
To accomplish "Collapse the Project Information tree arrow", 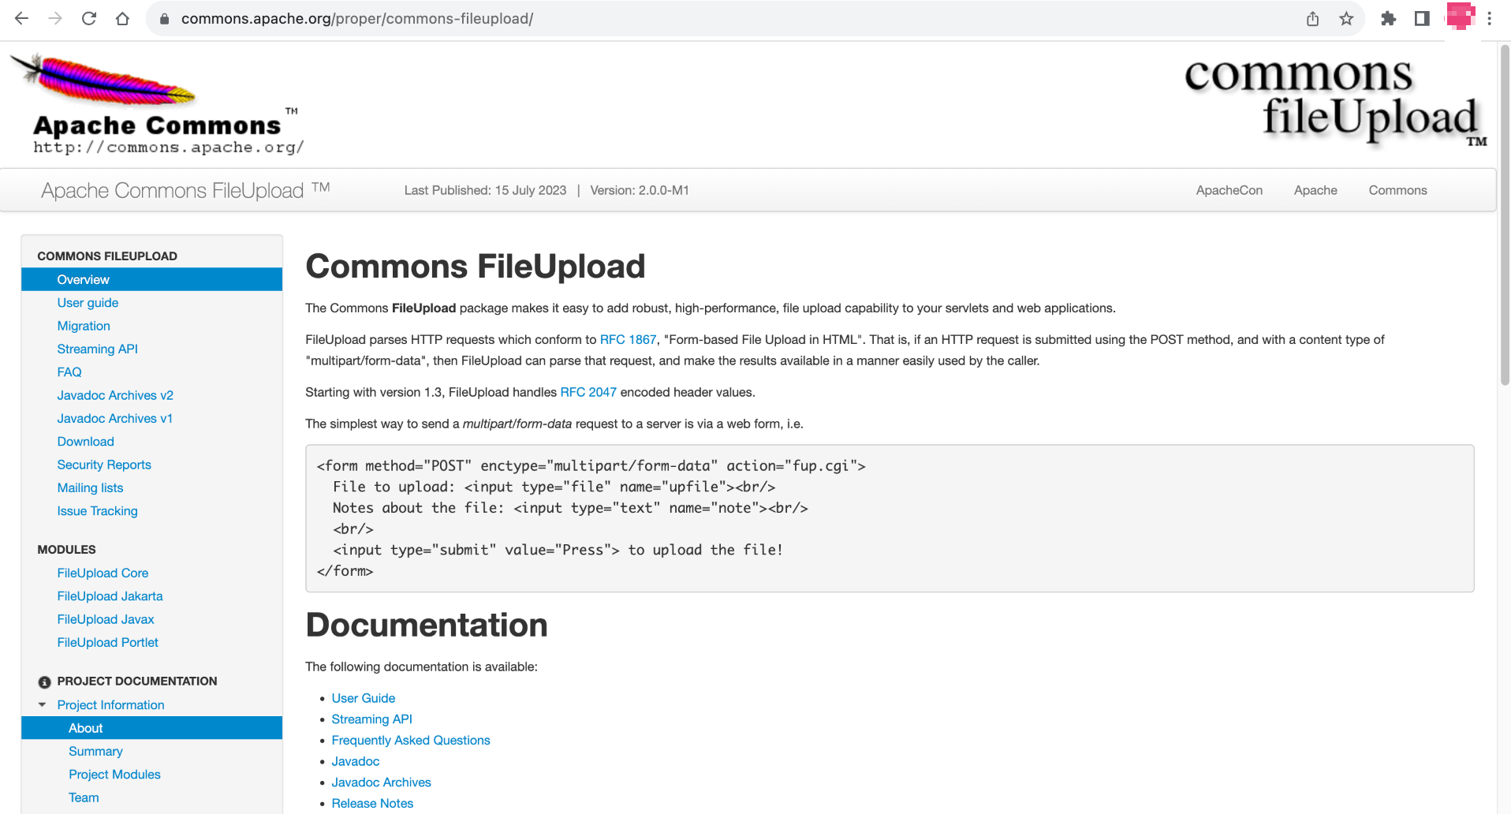I will point(42,704).
